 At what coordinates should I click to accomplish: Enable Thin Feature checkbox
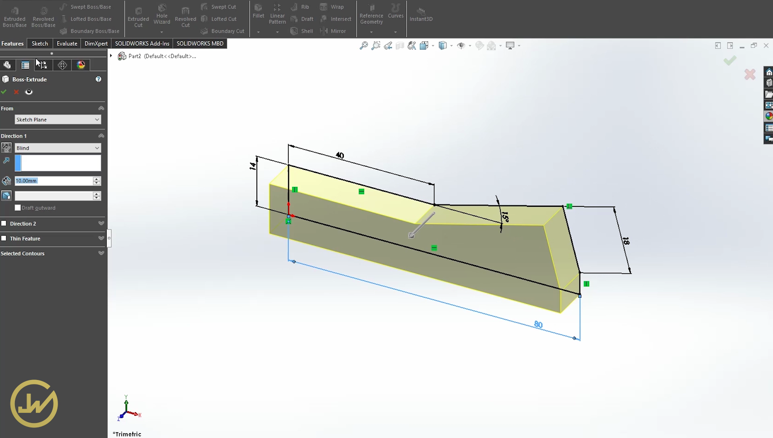point(4,238)
